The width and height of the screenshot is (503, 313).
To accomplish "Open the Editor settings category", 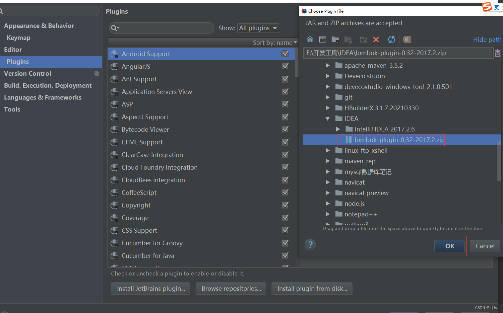I will point(13,50).
